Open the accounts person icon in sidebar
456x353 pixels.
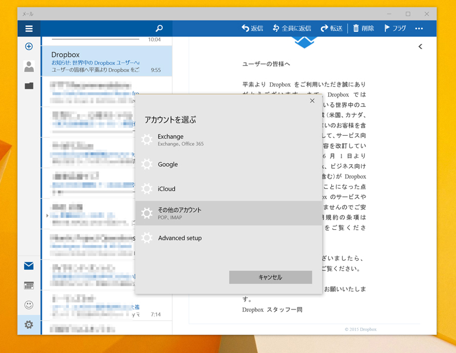click(29, 66)
